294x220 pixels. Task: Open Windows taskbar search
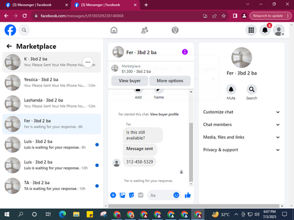coord(21,214)
